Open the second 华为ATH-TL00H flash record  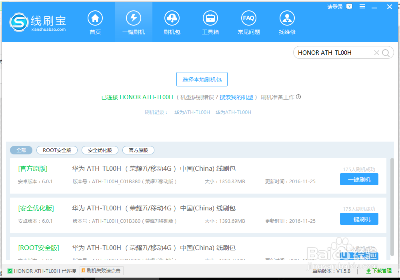[234, 112]
